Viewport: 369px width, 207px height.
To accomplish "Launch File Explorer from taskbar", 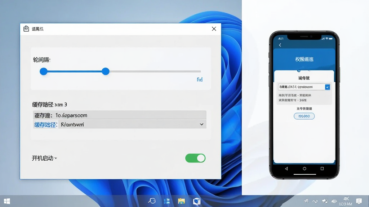I will tap(182, 201).
